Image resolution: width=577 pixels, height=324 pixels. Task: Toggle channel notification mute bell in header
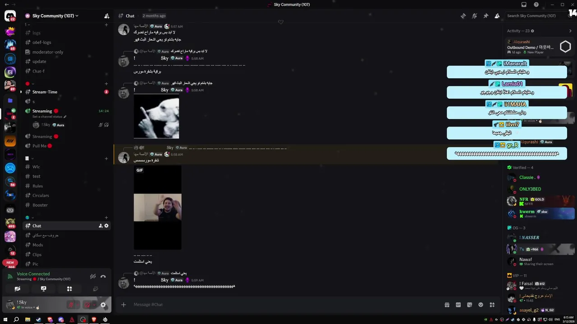coord(474,16)
